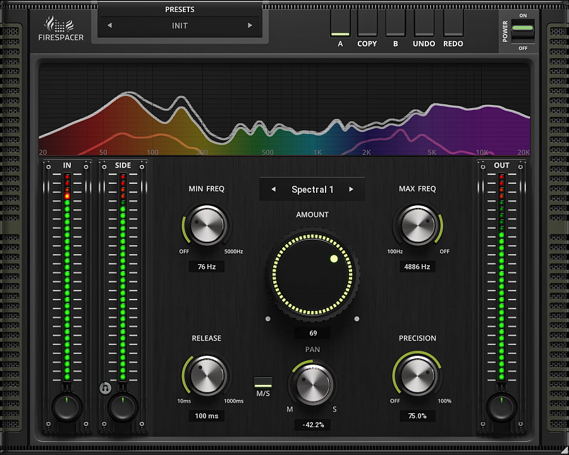Go to the previous preset with the left arrow
Image resolution: width=569 pixels, height=455 pixels.
109,26
